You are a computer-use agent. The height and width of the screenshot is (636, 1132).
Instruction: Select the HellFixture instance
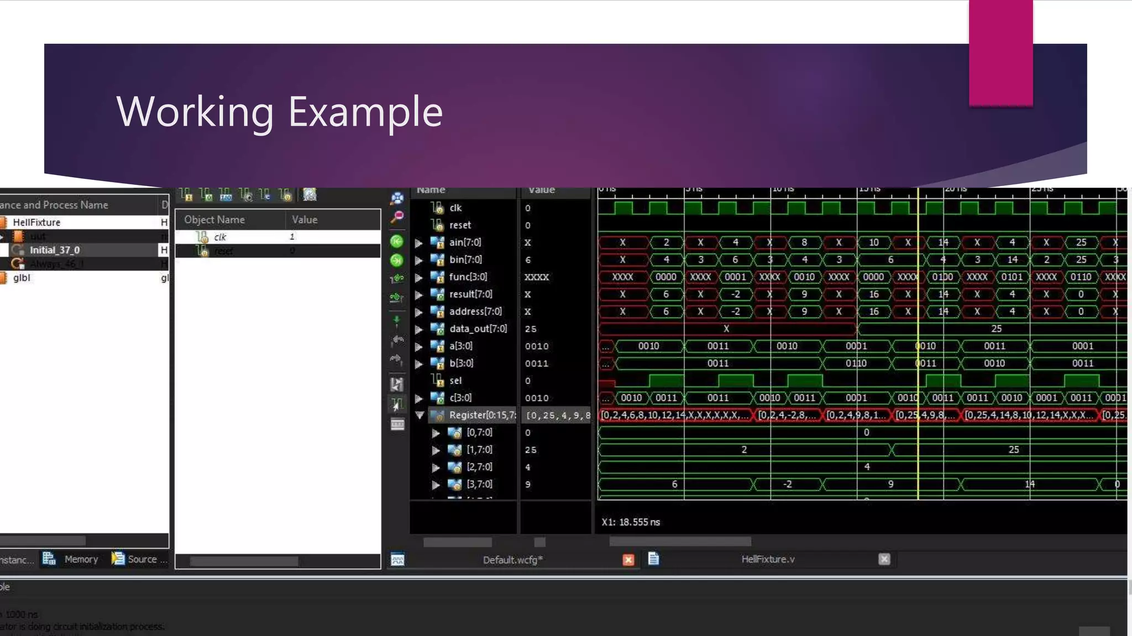coord(36,222)
